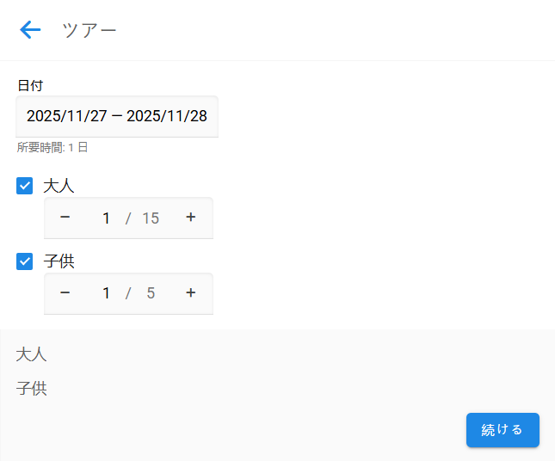Open the date range picker field
Image resolution: width=555 pixels, height=461 pixels.
[117, 116]
